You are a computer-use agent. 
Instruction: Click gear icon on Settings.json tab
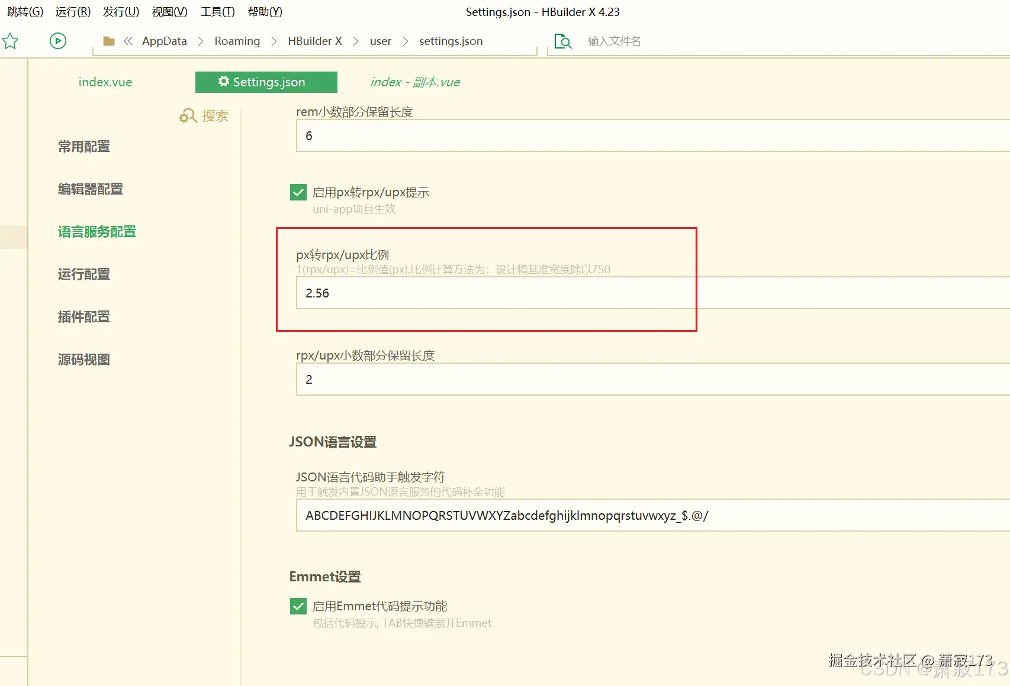click(224, 82)
